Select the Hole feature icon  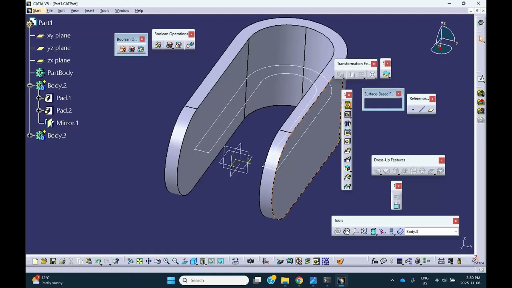(x=348, y=142)
